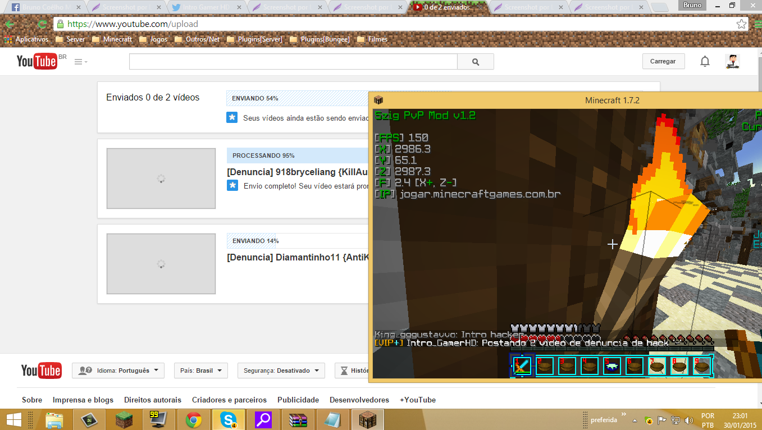Click the Chrome back arrow
The height and width of the screenshot is (430, 762).
(10, 24)
